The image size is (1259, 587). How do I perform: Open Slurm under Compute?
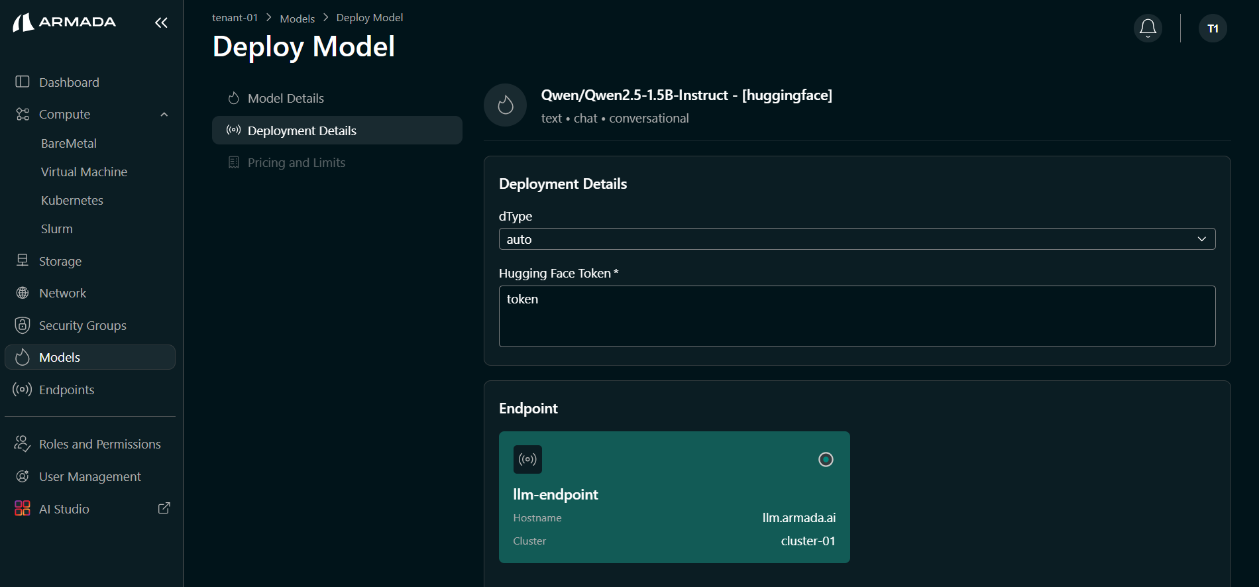[x=57, y=229]
